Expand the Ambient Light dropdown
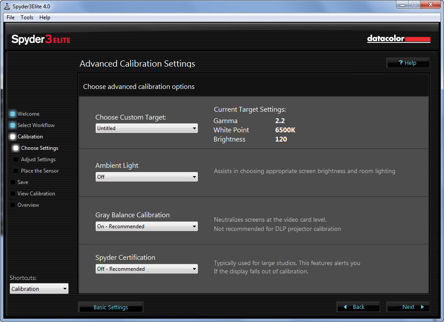 (x=147, y=177)
